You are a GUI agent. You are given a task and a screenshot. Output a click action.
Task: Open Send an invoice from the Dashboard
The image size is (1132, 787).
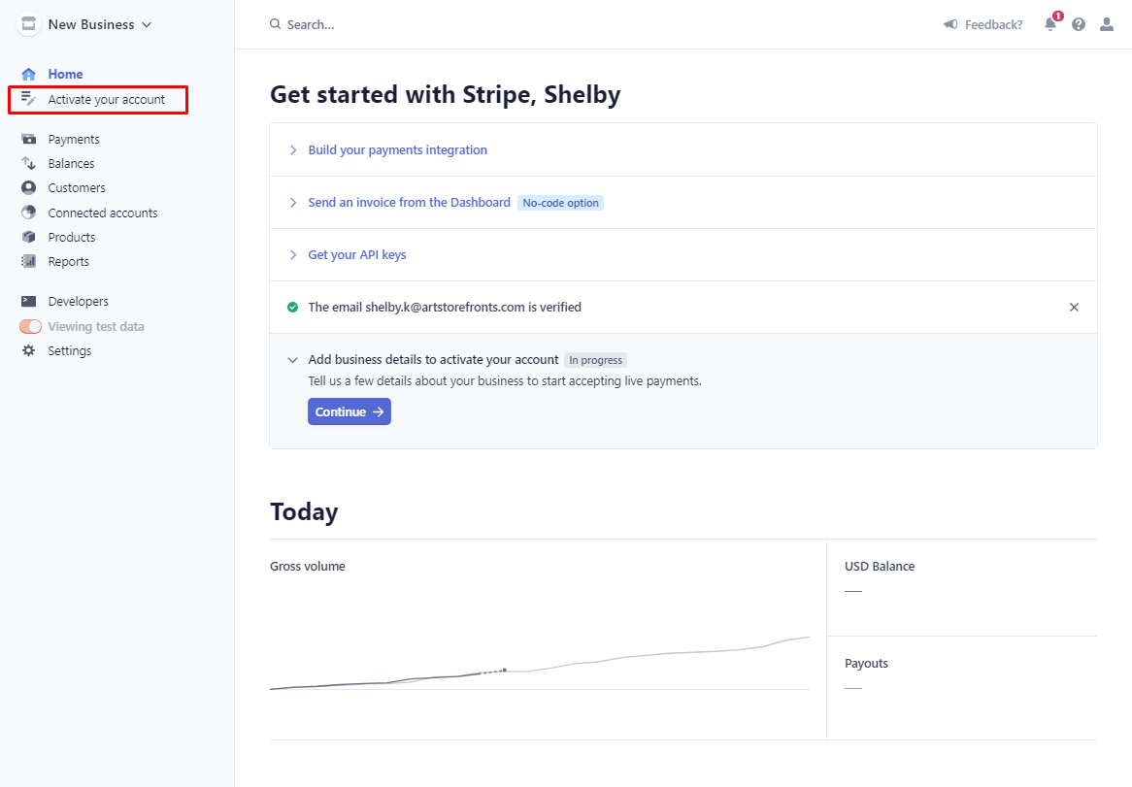pos(409,203)
